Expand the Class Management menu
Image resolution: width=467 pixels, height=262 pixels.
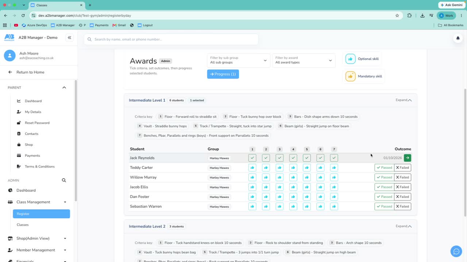tap(38, 202)
